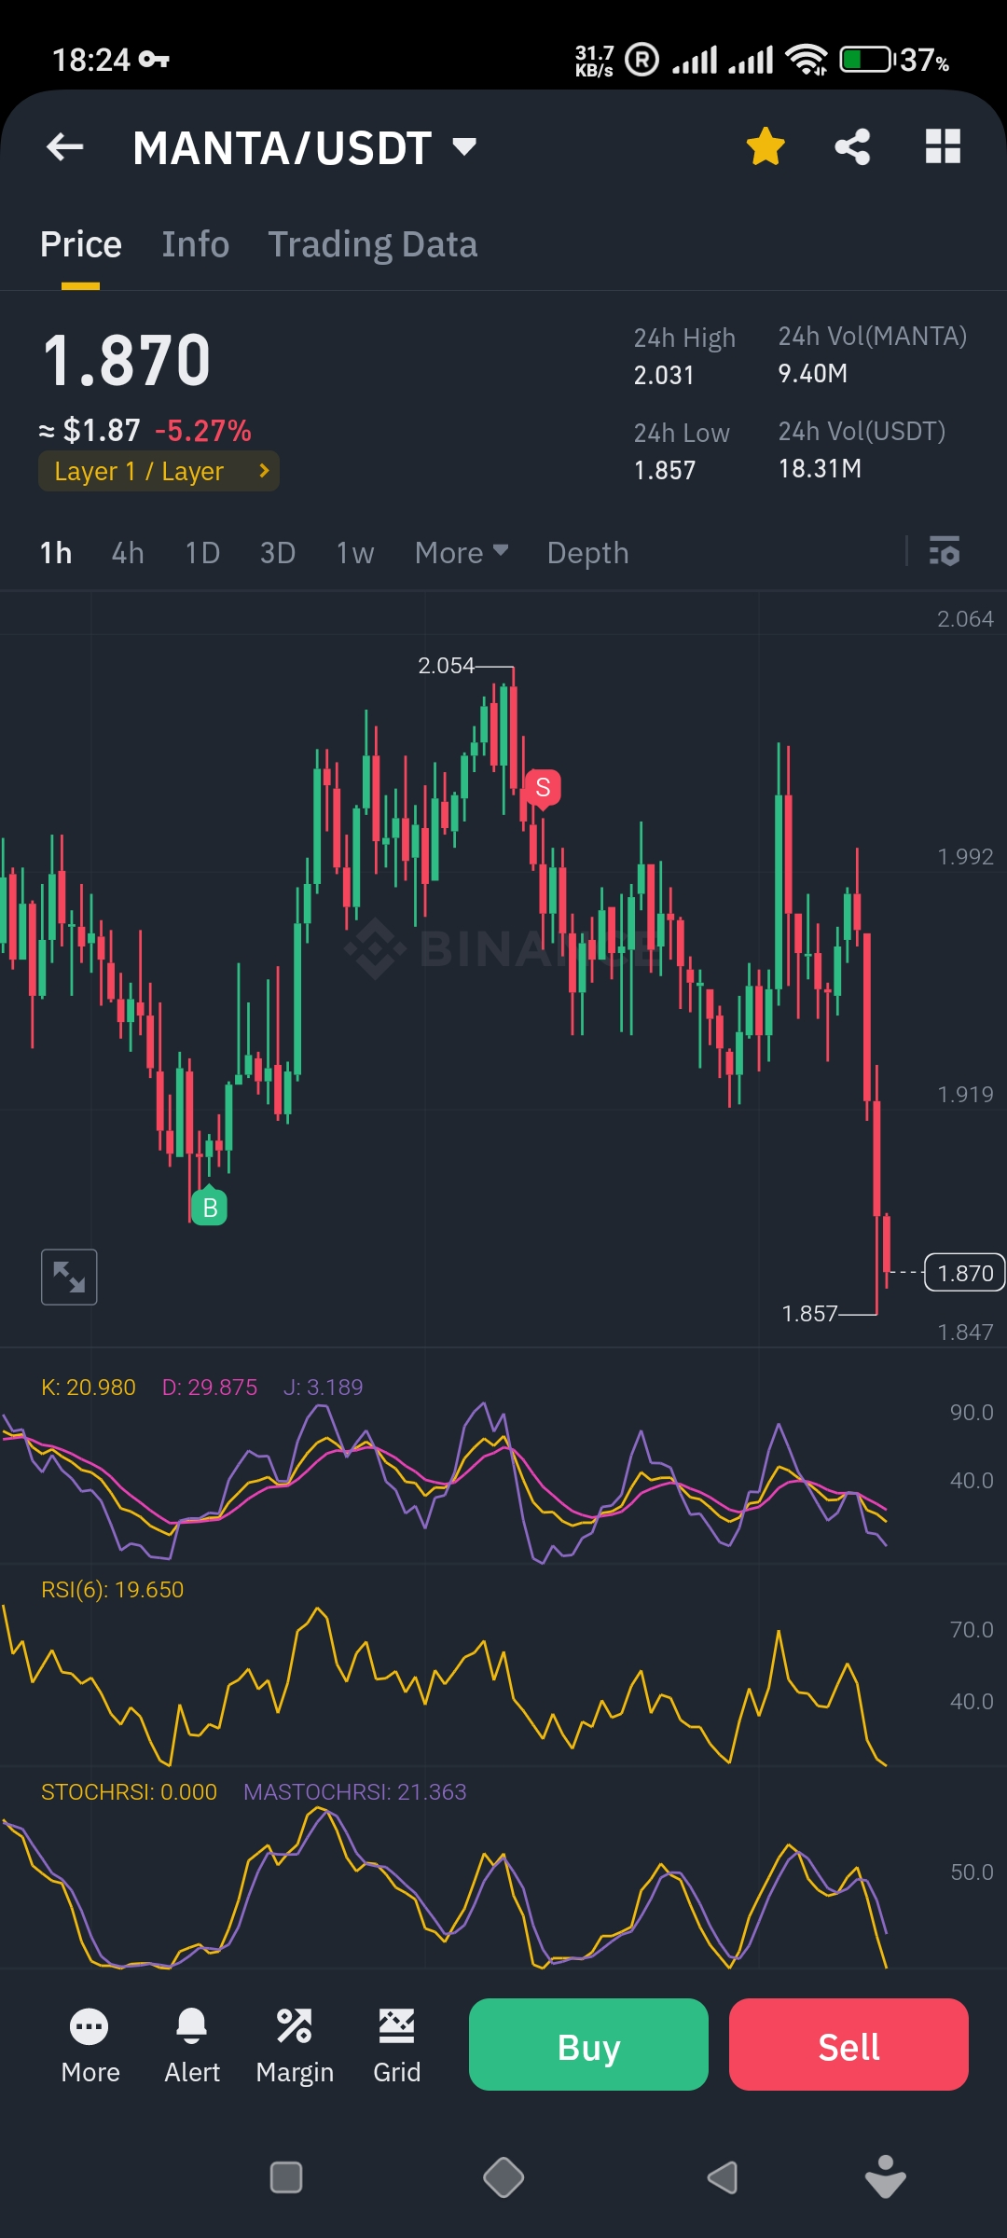This screenshot has width=1007, height=2238.
Task: Tap the 2.054 high price label
Action: coord(446,666)
